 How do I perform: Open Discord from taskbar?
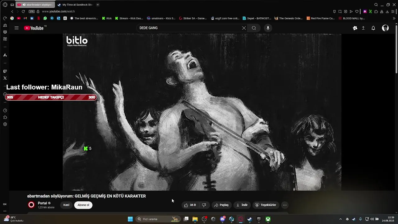click(222, 219)
